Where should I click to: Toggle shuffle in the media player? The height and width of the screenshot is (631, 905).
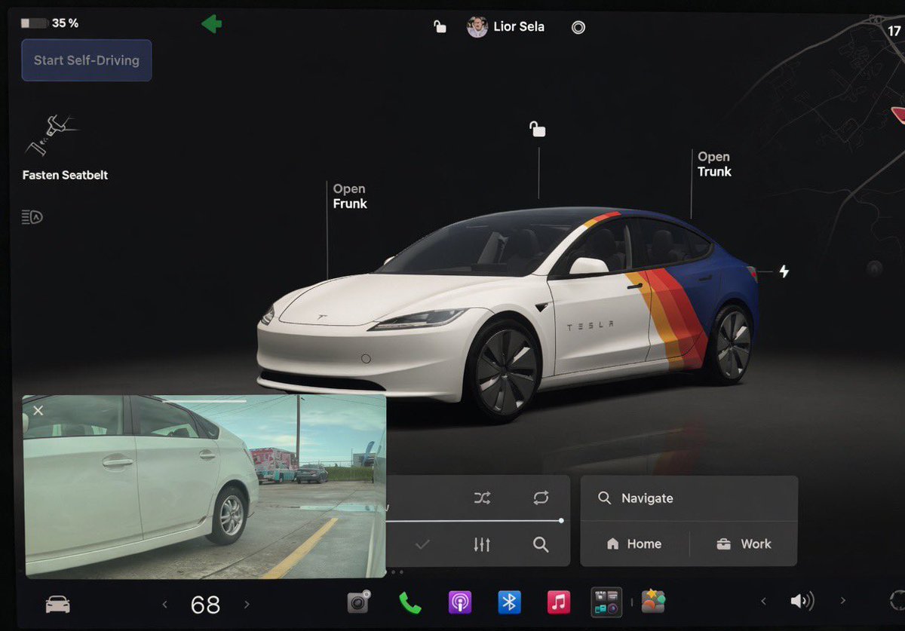pos(483,498)
